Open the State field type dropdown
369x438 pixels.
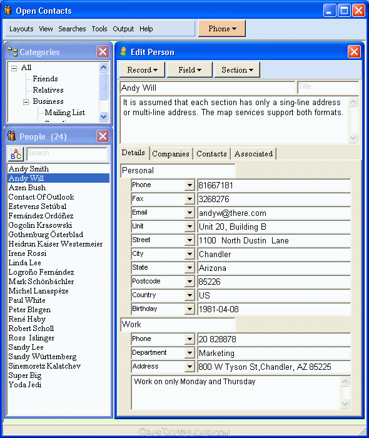(x=190, y=268)
